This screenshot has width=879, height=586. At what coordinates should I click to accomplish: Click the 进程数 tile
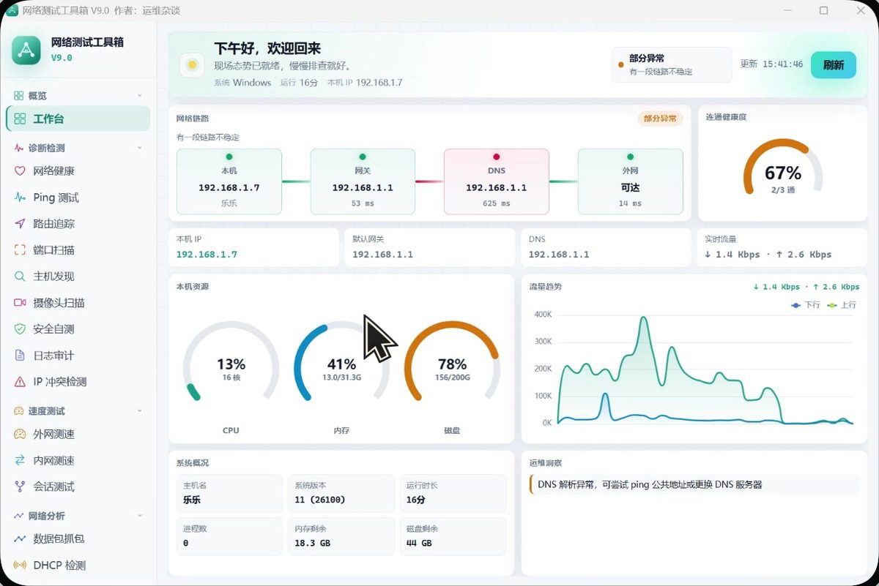(x=229, y=536)
